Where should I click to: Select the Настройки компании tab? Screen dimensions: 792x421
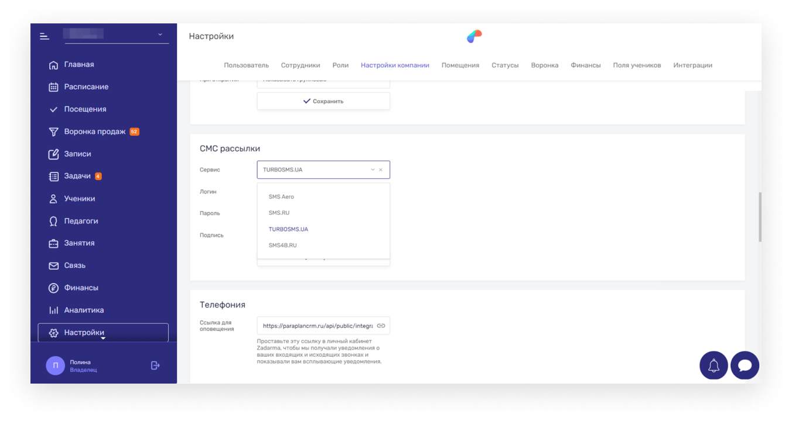[x=395, y=65]
